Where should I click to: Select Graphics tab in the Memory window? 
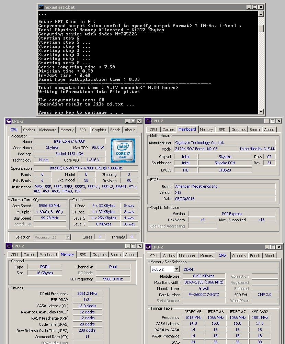100,255
